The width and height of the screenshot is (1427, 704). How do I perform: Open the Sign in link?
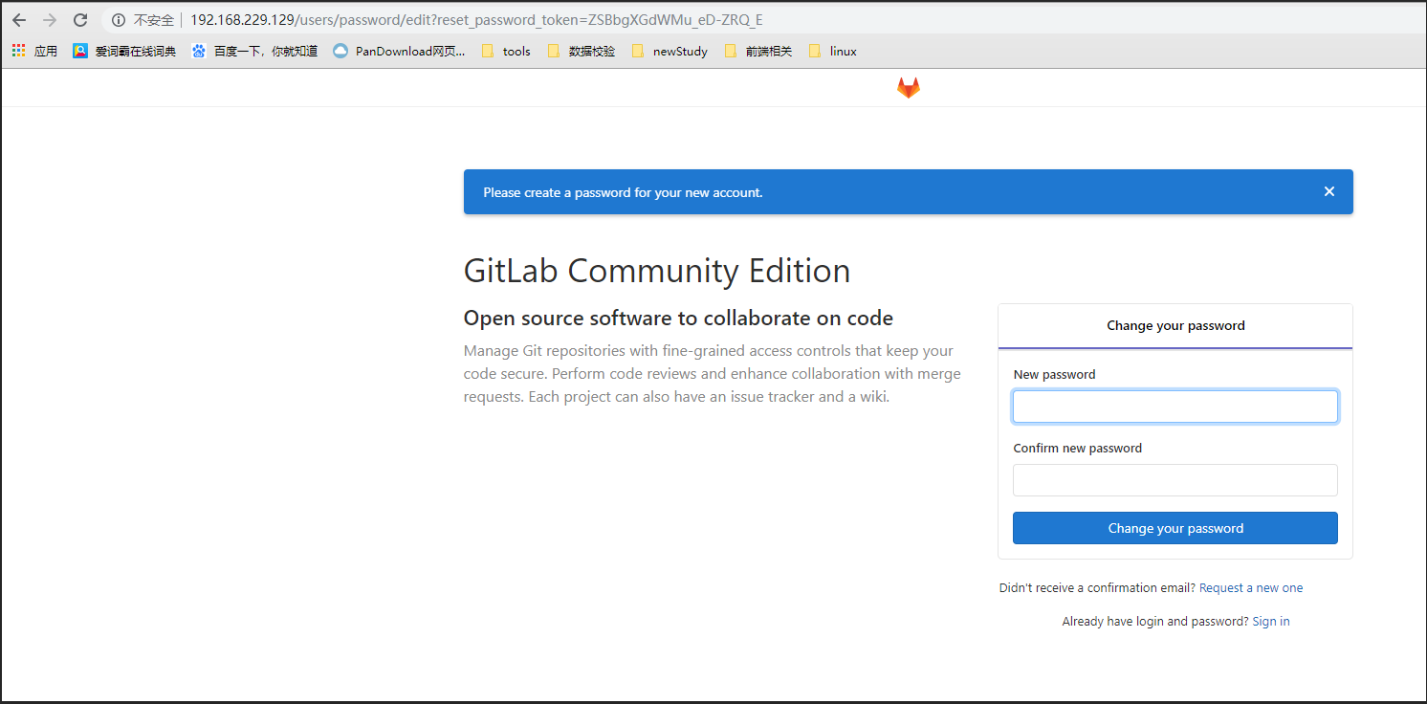click(x=1271, y=622)
